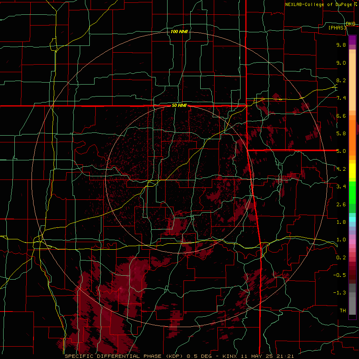Click the TH label on the color scale
Image resolution: width=359 pixels, height=359 pixels.
pyautogui.click(x=343, y=311)
